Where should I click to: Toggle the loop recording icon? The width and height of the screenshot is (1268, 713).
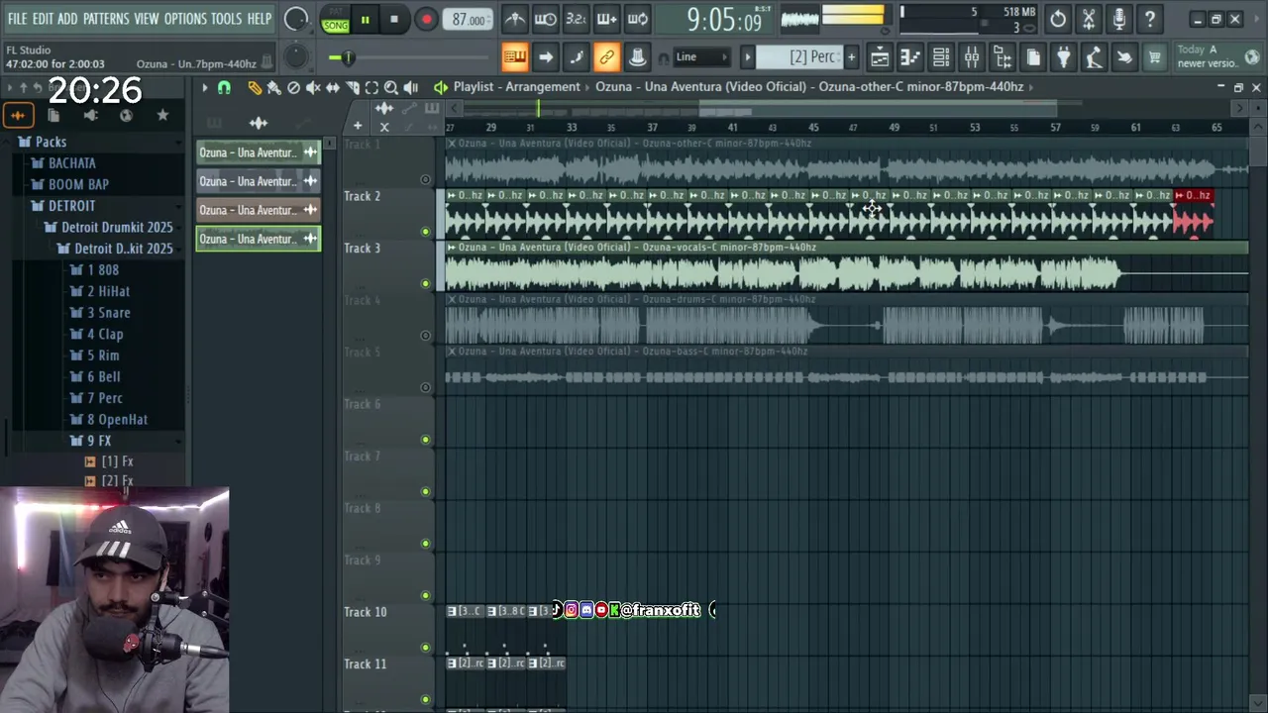(638, 19)
